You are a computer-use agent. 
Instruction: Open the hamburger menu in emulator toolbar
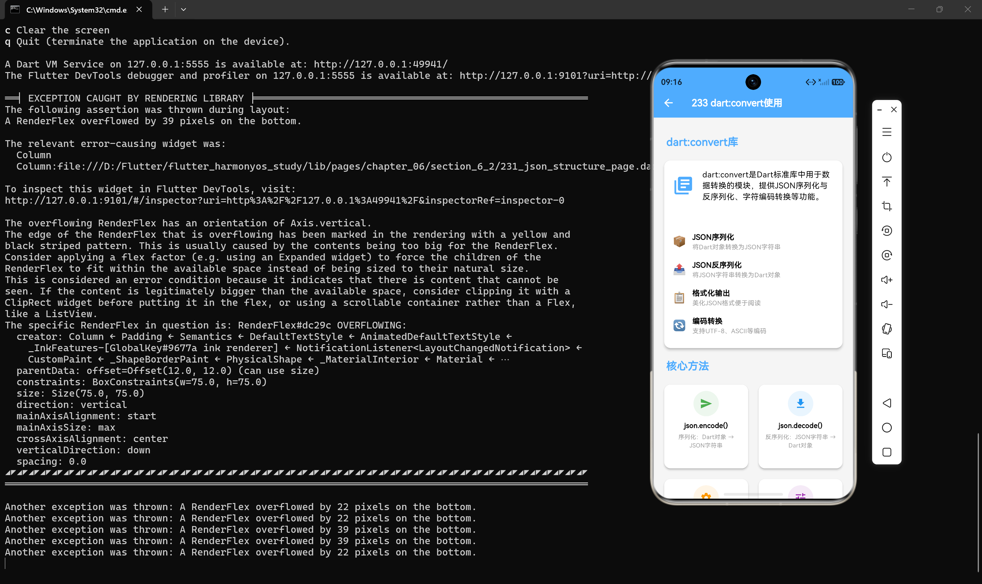[x=887, y=132]
